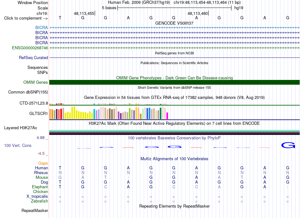Click the hg19 assembly label on scale
Image resolution: width=300 pixels, height=218 pixels.
239,8
